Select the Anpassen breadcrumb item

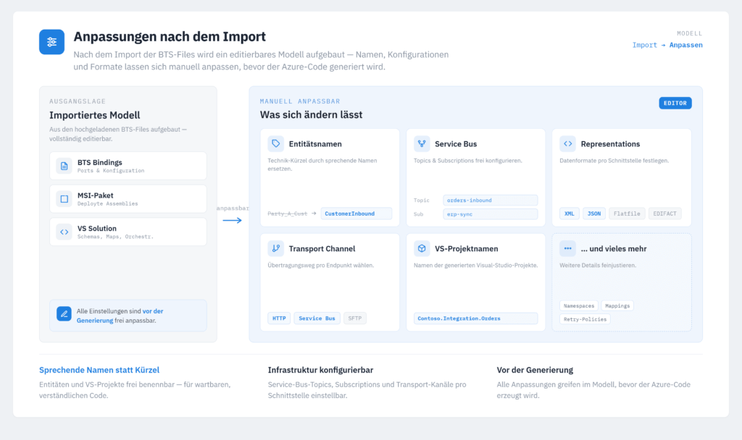[685, 45]
